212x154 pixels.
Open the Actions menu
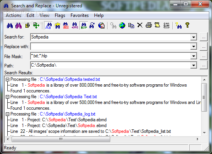[x=13, y=15]
